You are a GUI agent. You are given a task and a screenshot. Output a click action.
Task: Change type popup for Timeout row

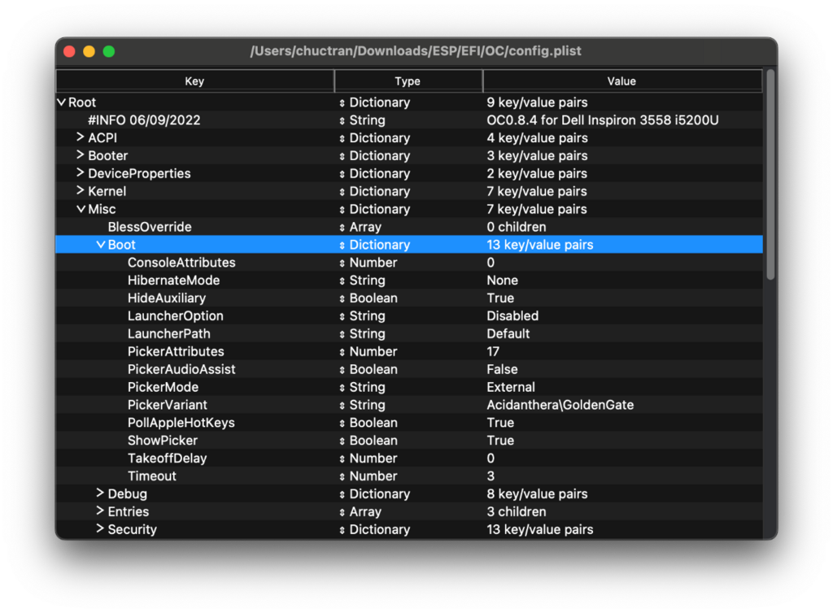pos(342,476)
